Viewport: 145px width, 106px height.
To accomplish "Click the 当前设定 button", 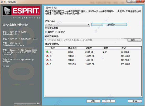I will (109, 24).
